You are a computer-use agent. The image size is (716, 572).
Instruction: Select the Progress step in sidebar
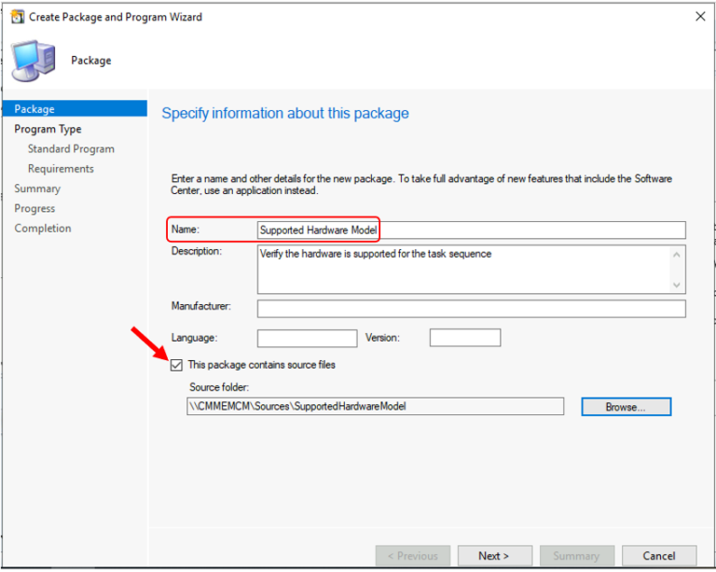[x=34, y=208]
